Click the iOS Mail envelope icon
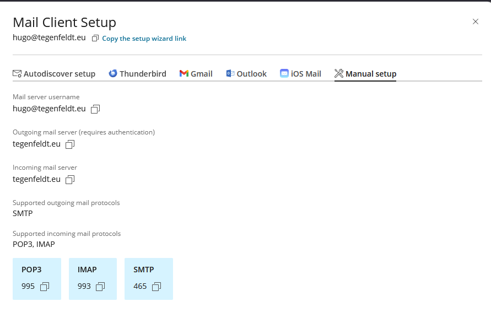 click(x=284, y=73)
